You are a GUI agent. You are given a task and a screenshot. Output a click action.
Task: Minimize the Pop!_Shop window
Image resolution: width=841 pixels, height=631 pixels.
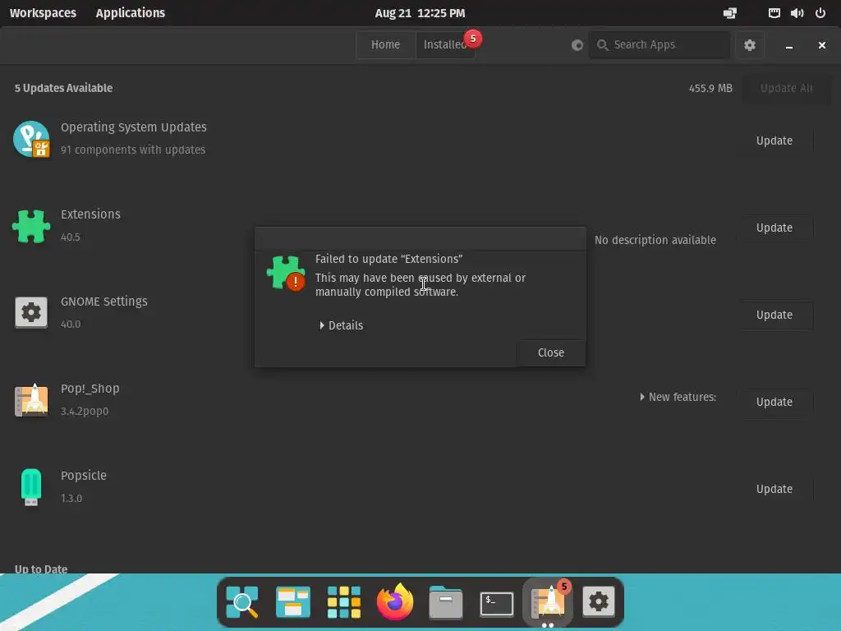pos(789,46)
